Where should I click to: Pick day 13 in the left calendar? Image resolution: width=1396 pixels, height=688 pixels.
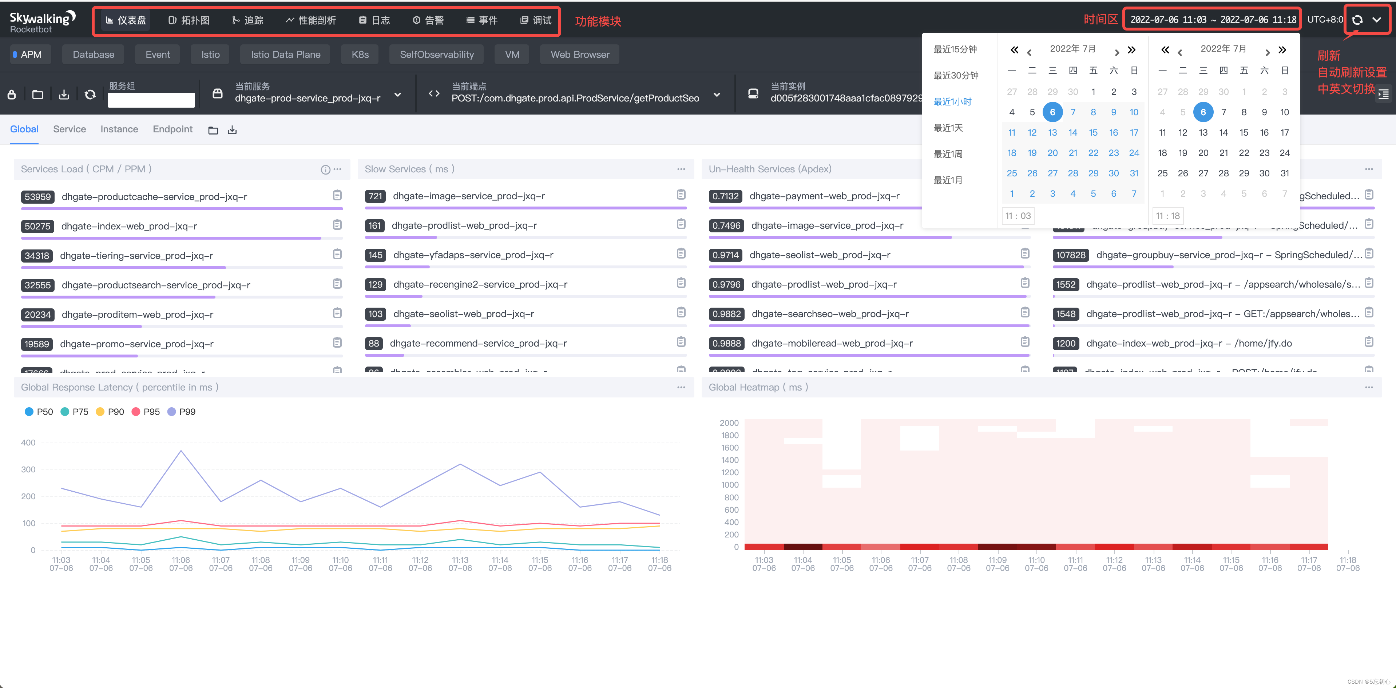click(x=1052, y=133)
